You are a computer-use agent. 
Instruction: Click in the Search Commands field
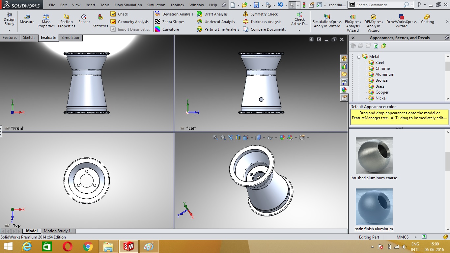pos(379,5)
